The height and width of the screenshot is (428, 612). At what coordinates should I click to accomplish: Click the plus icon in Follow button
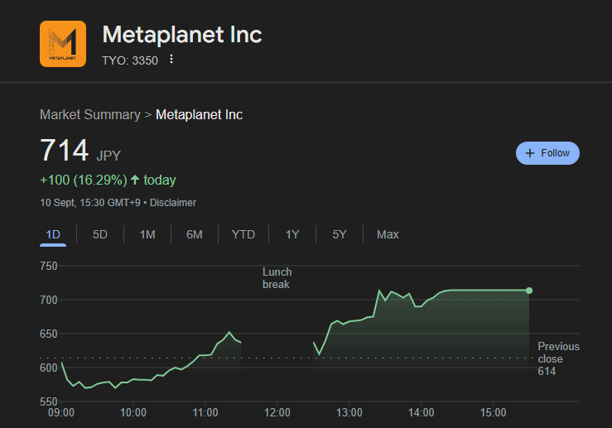point(530,153)
